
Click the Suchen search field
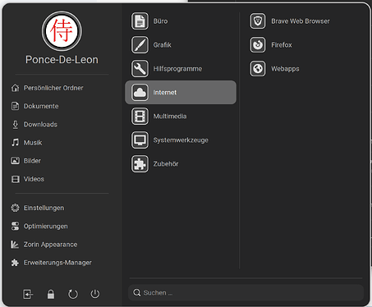pyautogui.click(x=246, y=293)
